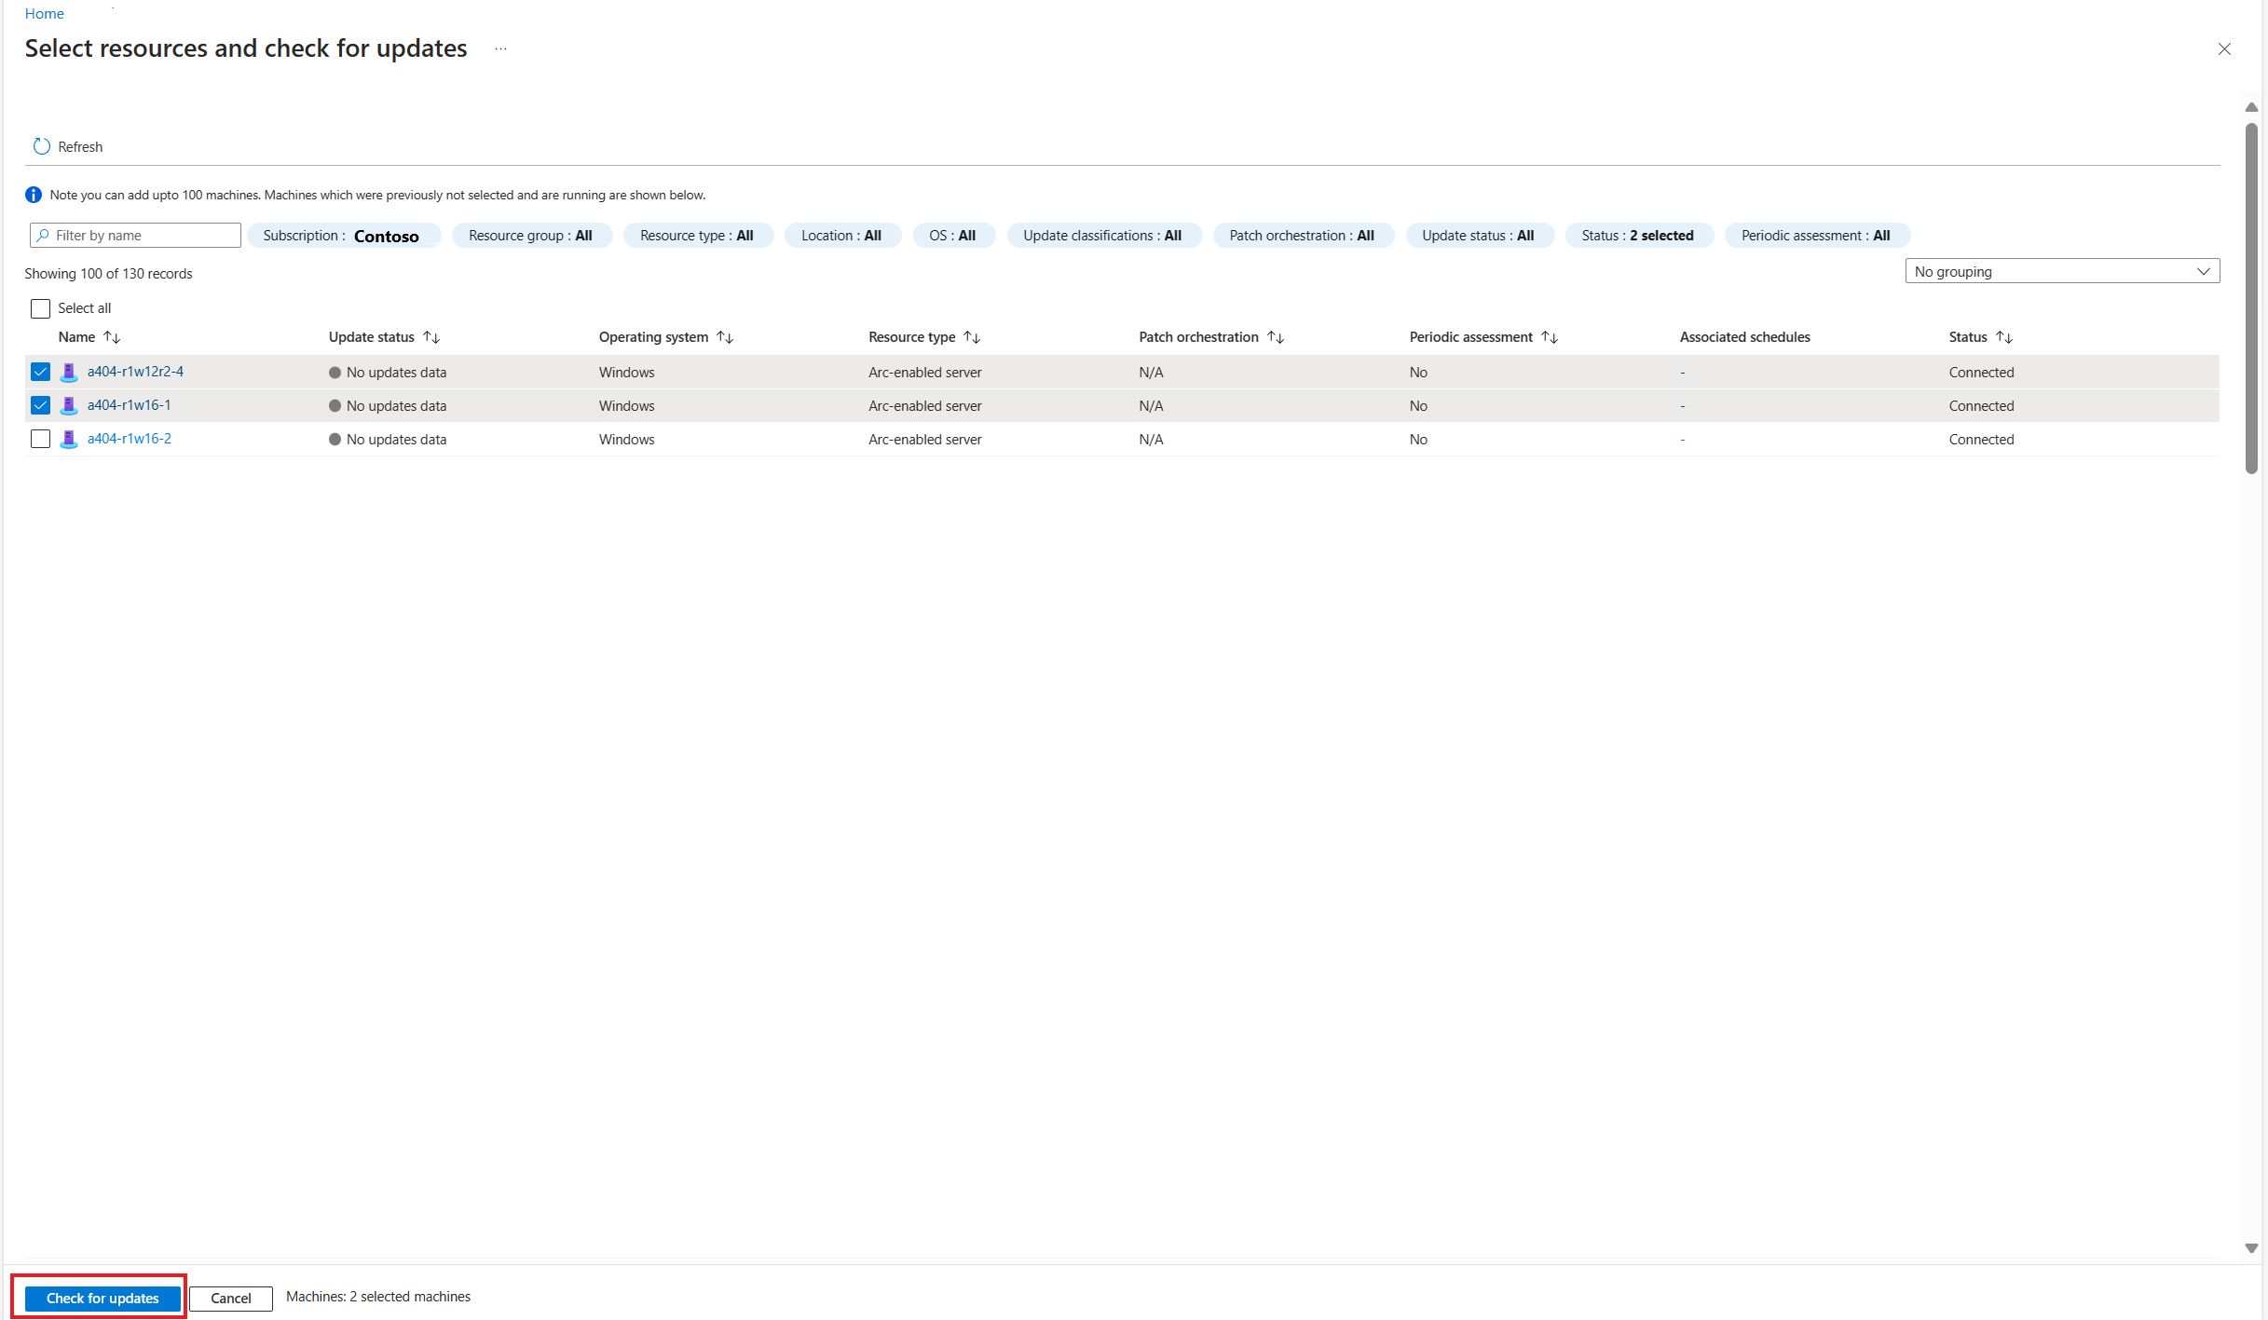Toggle checkbox for a404-r1w16-2 machine
2268x1320 pixels.
click(x=43, y=439)
